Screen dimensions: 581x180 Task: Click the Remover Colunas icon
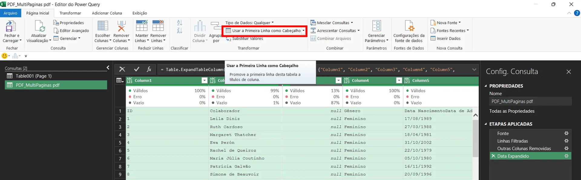click(x=121, y=26)
